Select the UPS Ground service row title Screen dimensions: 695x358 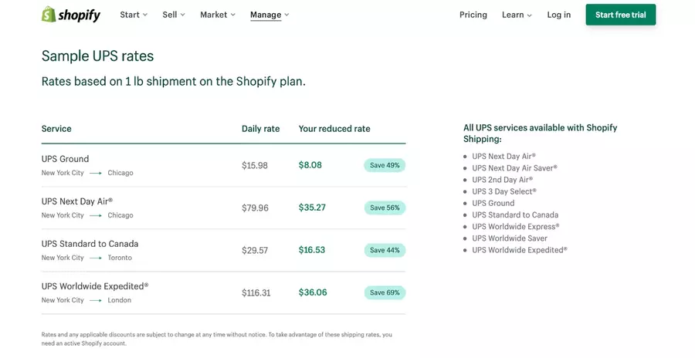pyautogui.click(x=65, y=159)
